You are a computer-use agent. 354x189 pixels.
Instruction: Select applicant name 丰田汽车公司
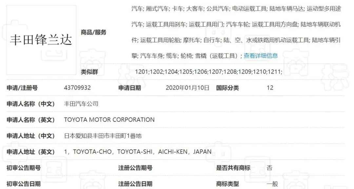81,104
